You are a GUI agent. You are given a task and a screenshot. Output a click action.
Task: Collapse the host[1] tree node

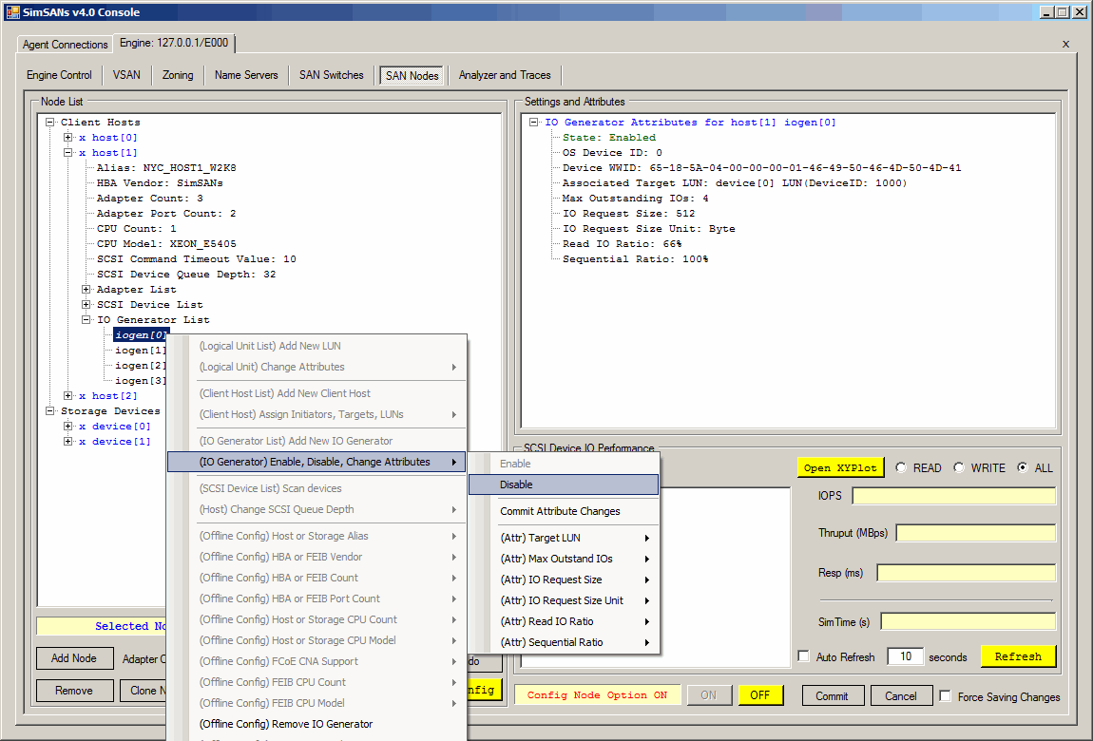[68, 153]
